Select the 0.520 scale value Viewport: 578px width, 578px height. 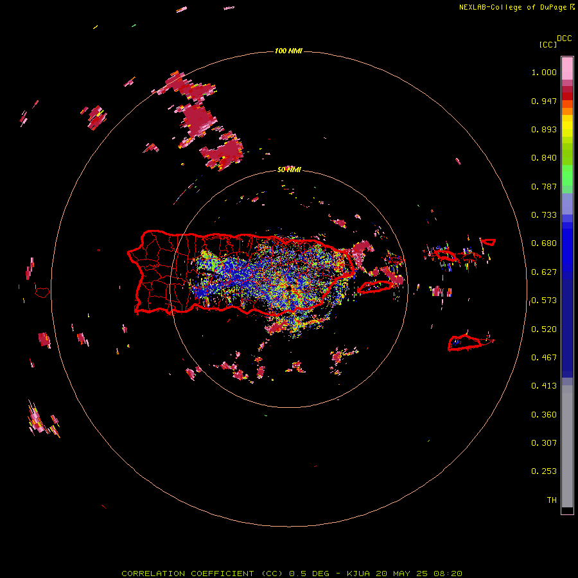point(544,329)
